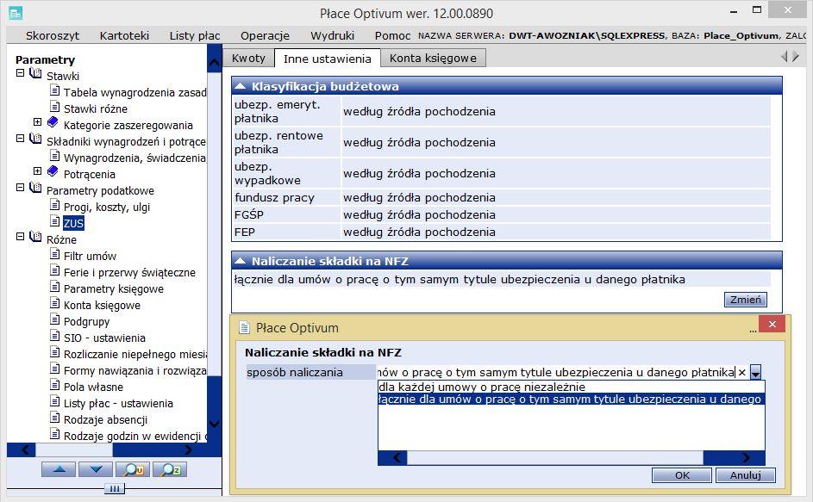Switch to the Konta księgowe tab
813x502 pixels.
pos(433,58)
